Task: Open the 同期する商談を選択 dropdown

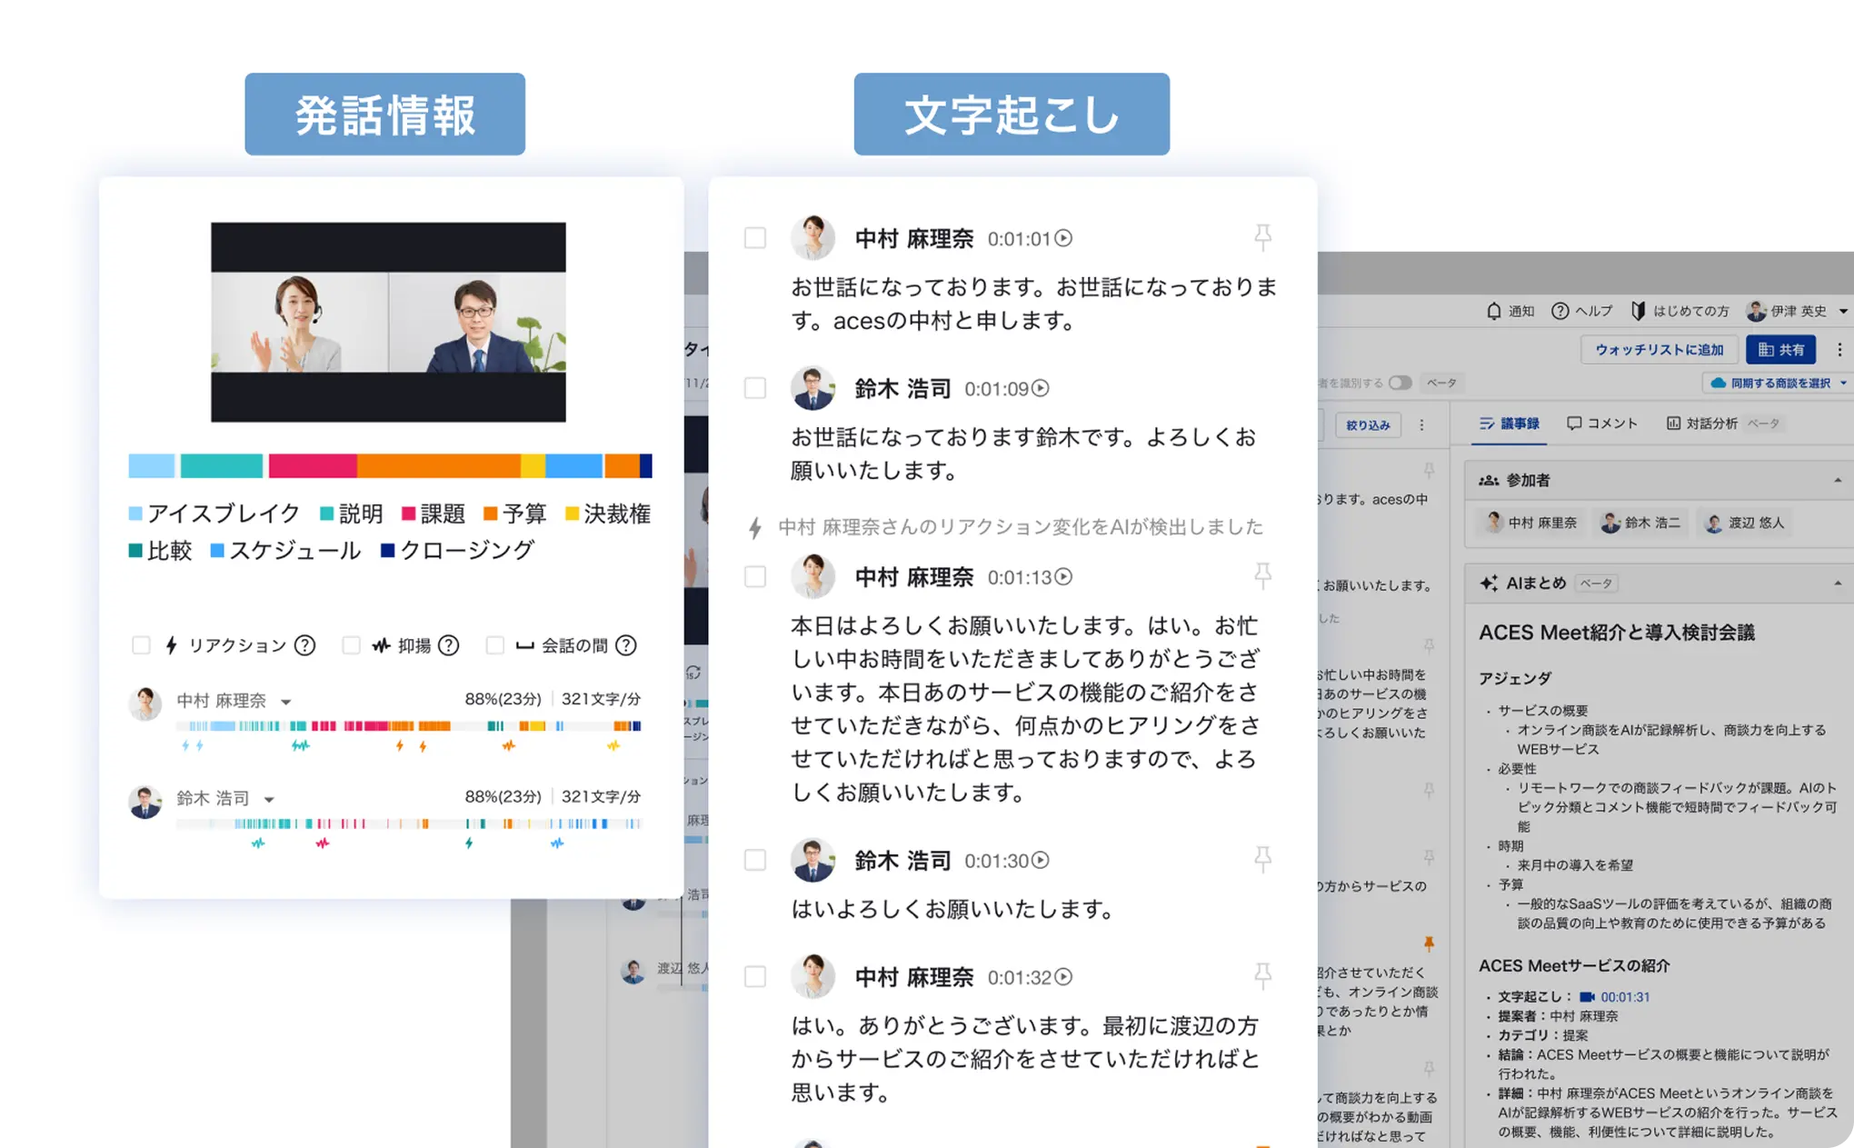Action: [1777, 384]
